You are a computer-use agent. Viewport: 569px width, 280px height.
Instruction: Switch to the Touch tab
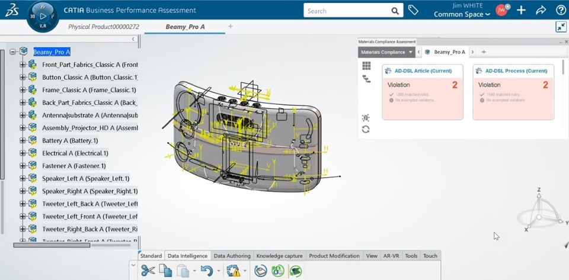click(x=430, y=256)
